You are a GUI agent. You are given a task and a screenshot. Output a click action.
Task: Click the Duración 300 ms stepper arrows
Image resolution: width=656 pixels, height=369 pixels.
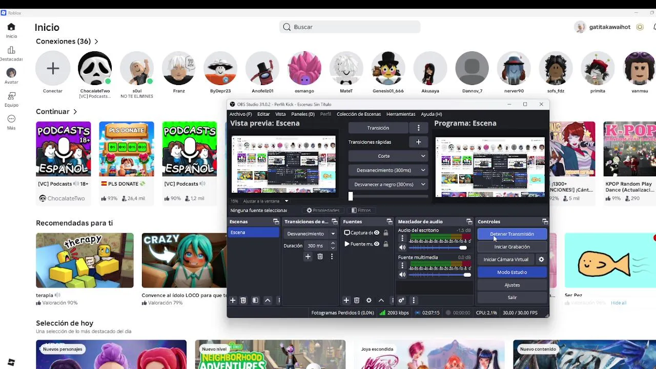coord(333,245)
